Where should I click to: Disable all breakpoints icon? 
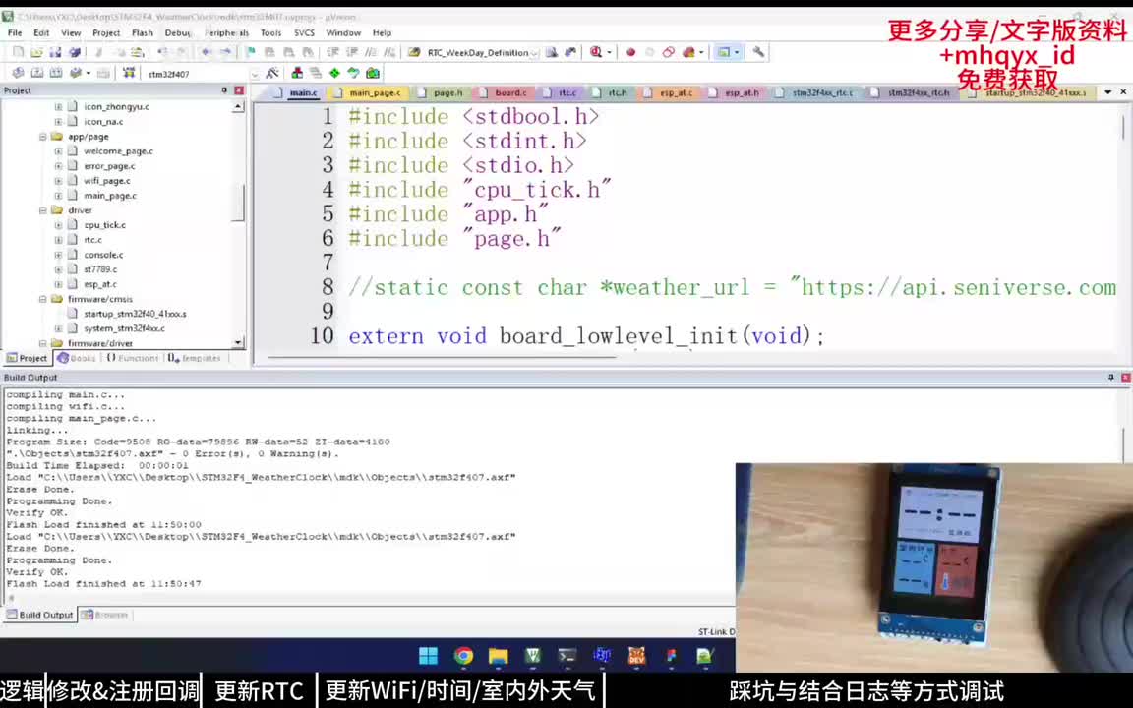click(x=669, y=52)
